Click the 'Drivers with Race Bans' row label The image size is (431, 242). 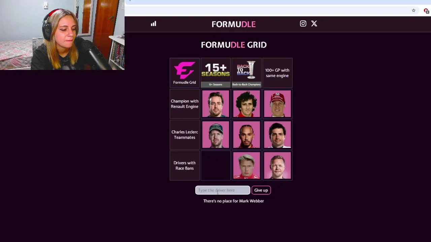pos(185,165)
